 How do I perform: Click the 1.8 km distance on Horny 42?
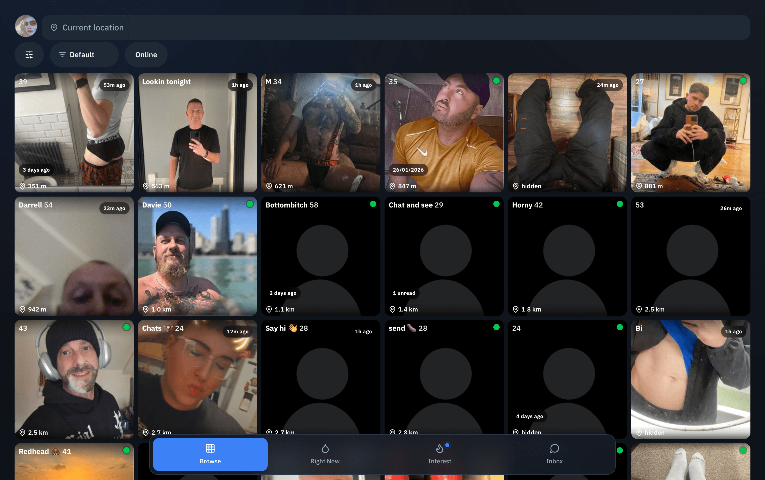coord(531,309)
